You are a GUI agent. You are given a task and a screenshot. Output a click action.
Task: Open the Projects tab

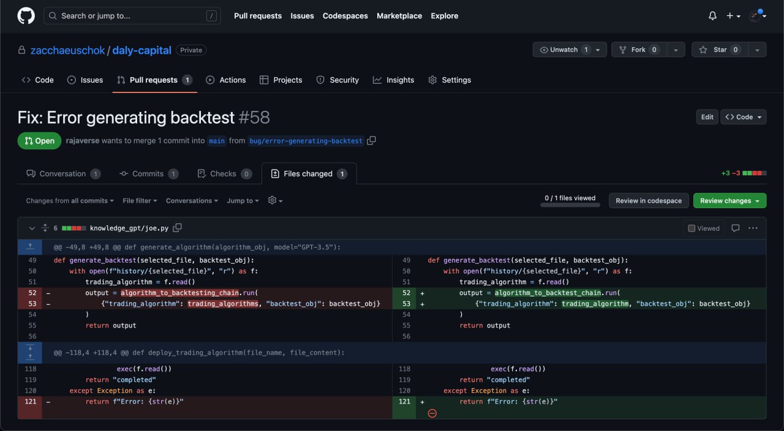click(x=281, y=80)
